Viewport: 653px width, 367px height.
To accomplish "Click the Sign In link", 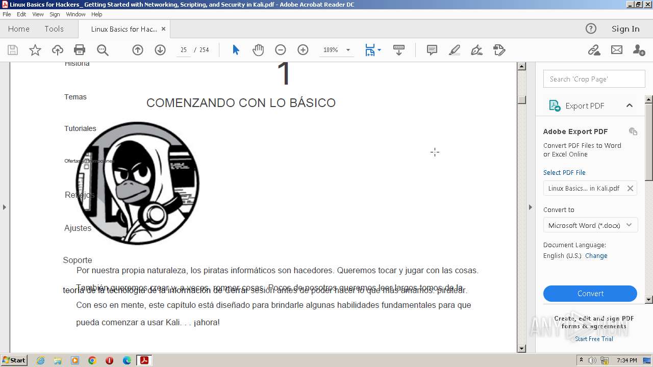I will click(625, 29).
